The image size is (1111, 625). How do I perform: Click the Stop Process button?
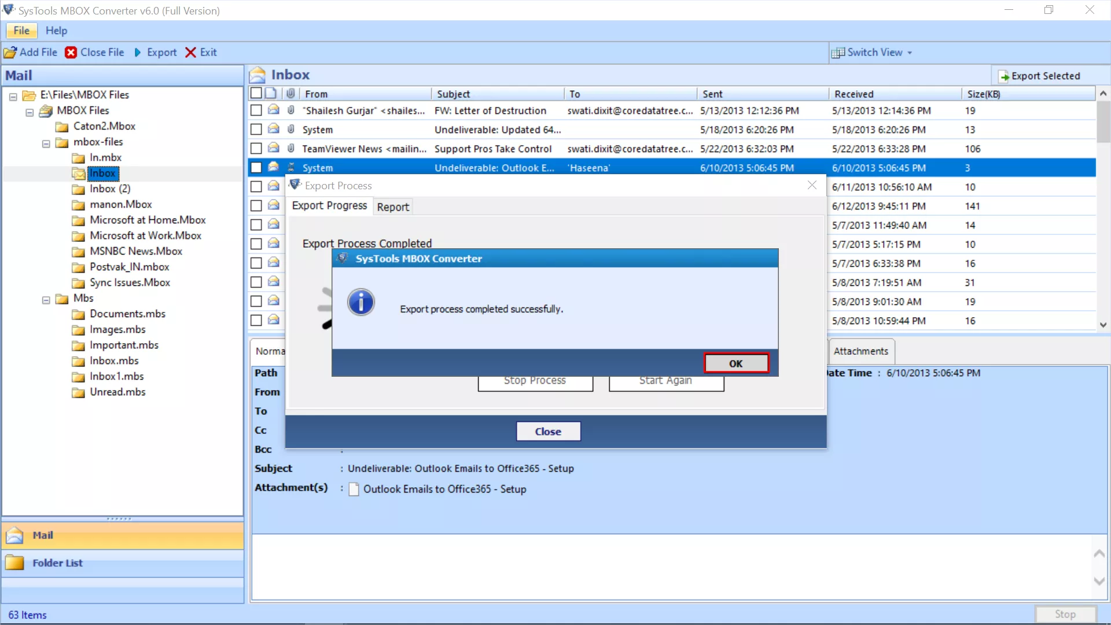535,382
